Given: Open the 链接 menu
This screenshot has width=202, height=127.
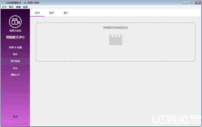Looking at the screenshot, I should click(25, 7).
